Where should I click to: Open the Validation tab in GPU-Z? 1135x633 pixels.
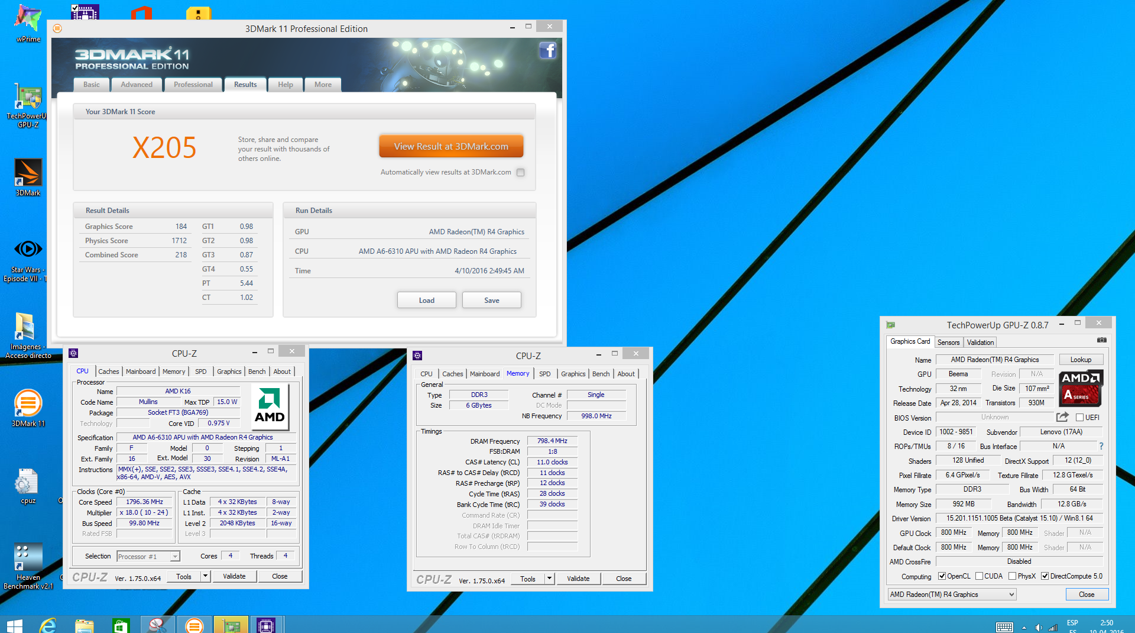(x=980, y=342)
